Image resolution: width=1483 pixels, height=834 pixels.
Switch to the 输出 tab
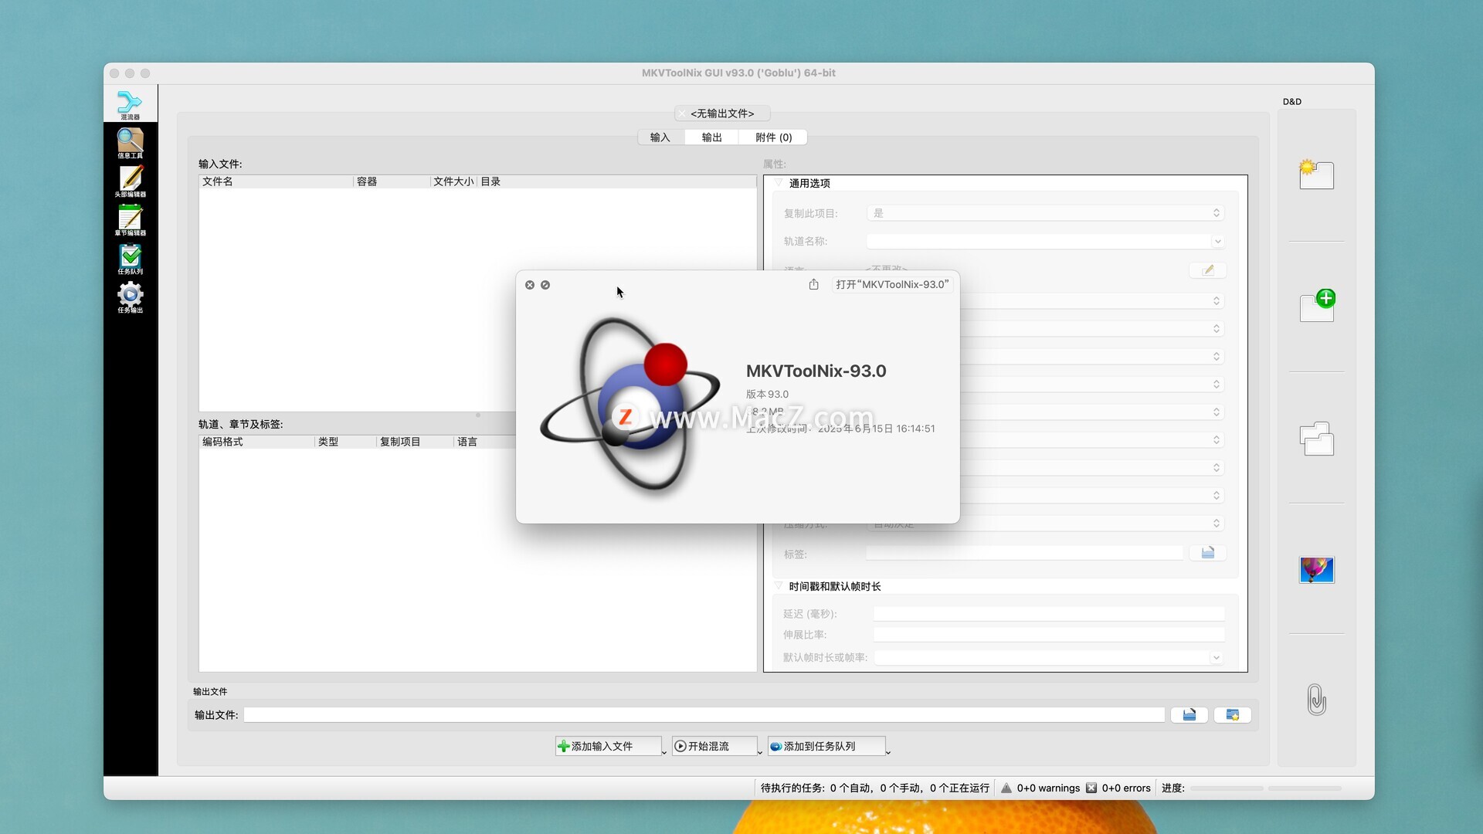711,137
